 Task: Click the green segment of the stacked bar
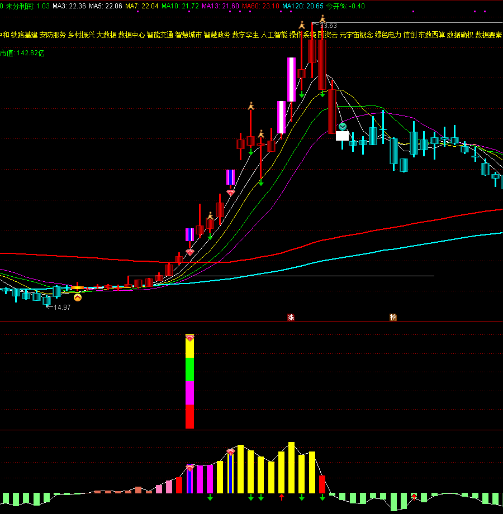(189, 369)
